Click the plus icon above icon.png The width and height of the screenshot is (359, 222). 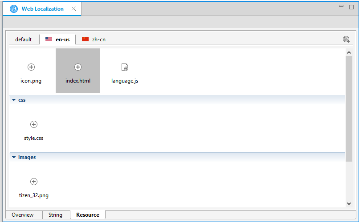point(31,67)
